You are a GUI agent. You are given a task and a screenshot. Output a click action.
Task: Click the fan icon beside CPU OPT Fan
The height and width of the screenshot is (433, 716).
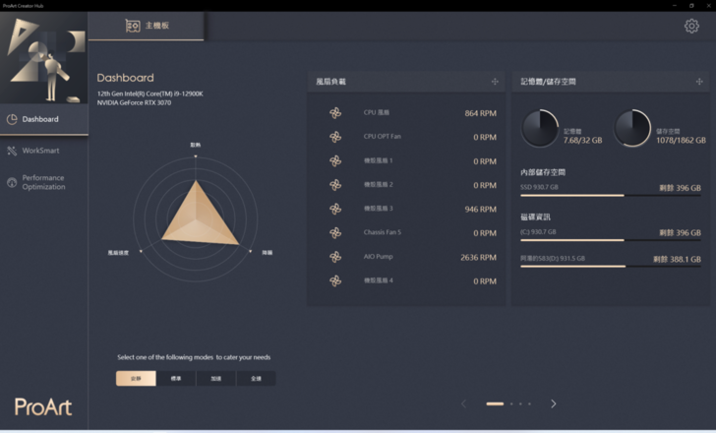point(335,137)
